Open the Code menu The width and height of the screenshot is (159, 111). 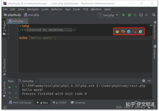click(45, 9)
